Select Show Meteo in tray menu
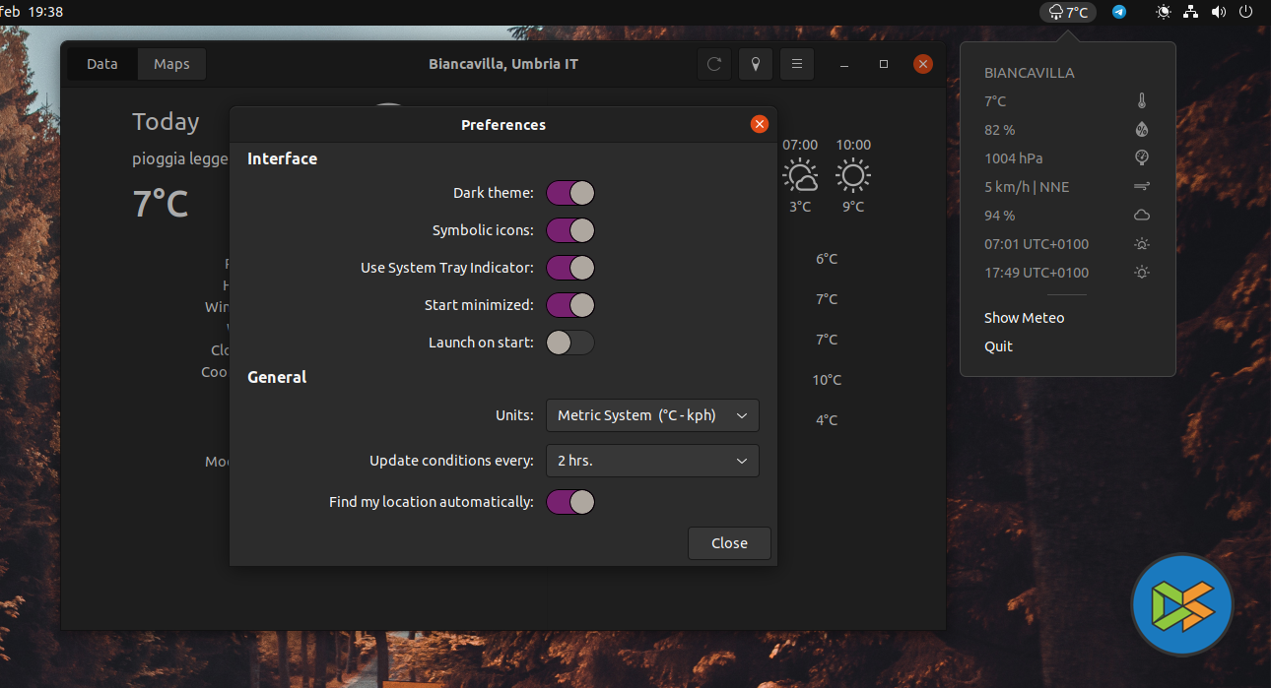The width and height of the screenshot is (1271, 688). (x=1025, y=318)
